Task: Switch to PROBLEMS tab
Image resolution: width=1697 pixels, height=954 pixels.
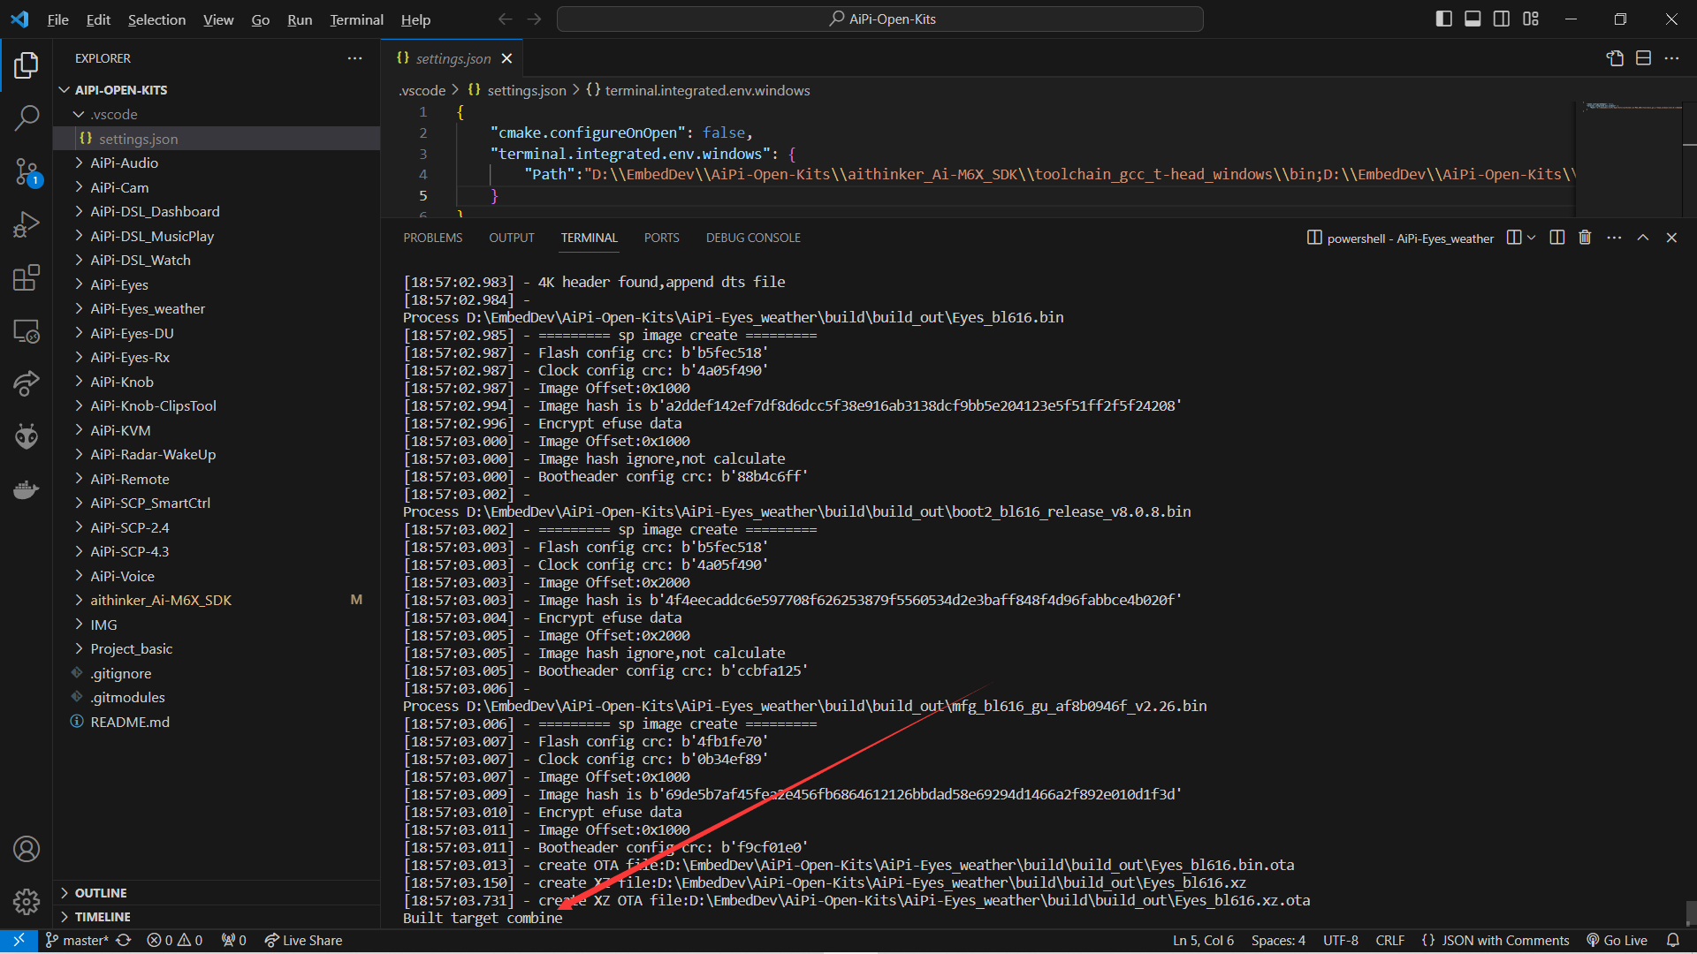Action: (x=433, y=238)
